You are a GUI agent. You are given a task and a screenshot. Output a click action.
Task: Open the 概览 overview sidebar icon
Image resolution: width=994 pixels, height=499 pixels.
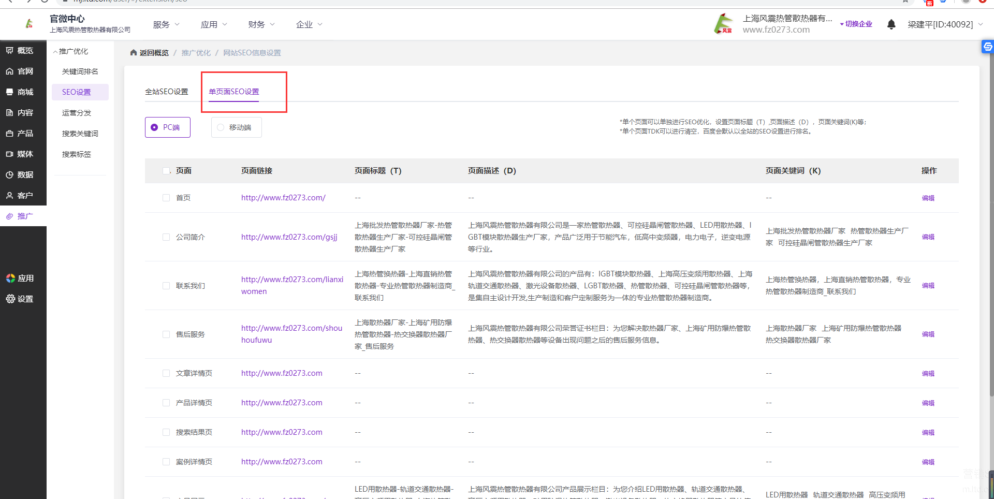10,50
